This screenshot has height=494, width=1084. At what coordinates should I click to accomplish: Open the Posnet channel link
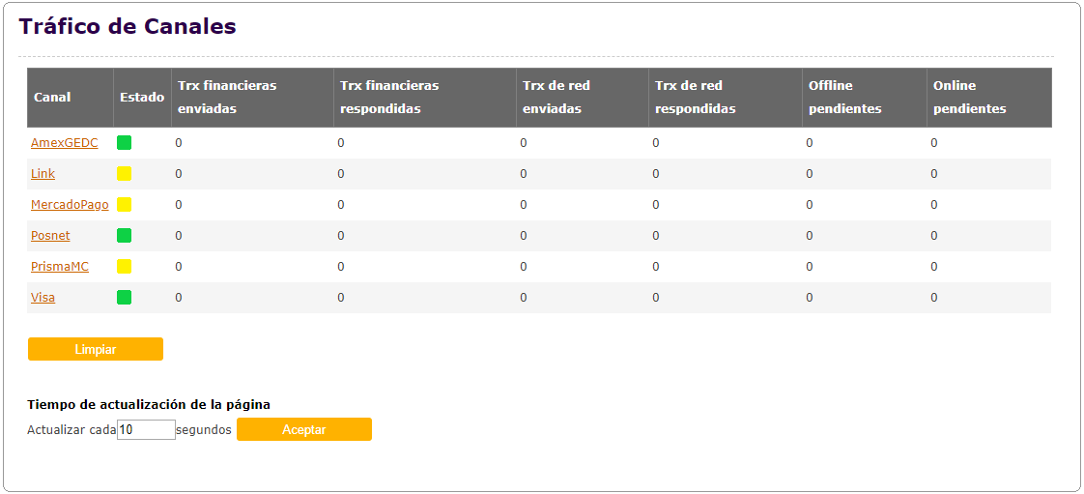(x=50, y=236)
